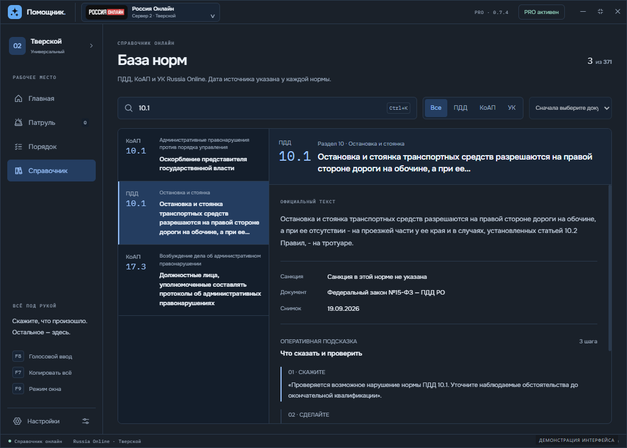Select the КоАП filter tab
627x448 pixels.
click(488, 108)
